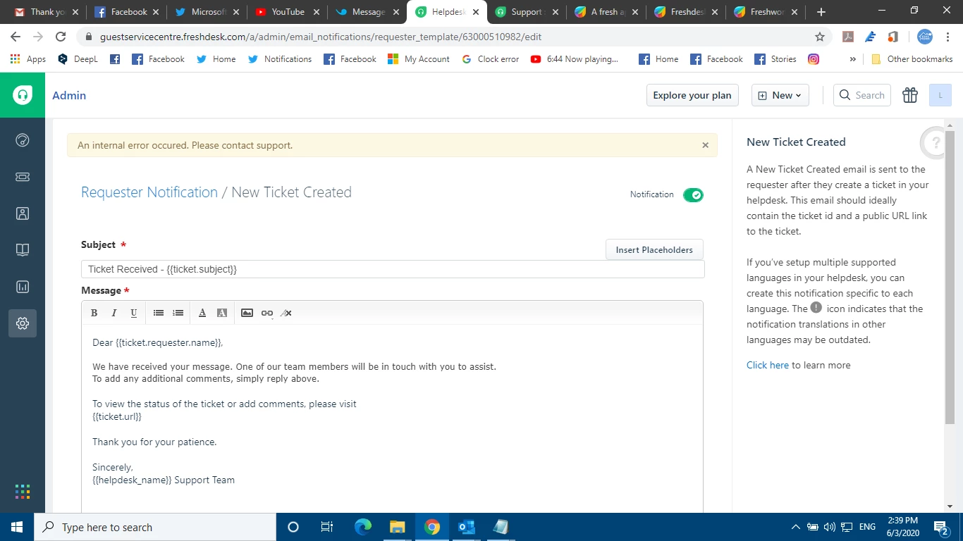Image resolution: width=963 pixels, height=541 pixels.
Task: Open the Solutions book icon in sidebar
Action: 23,250
